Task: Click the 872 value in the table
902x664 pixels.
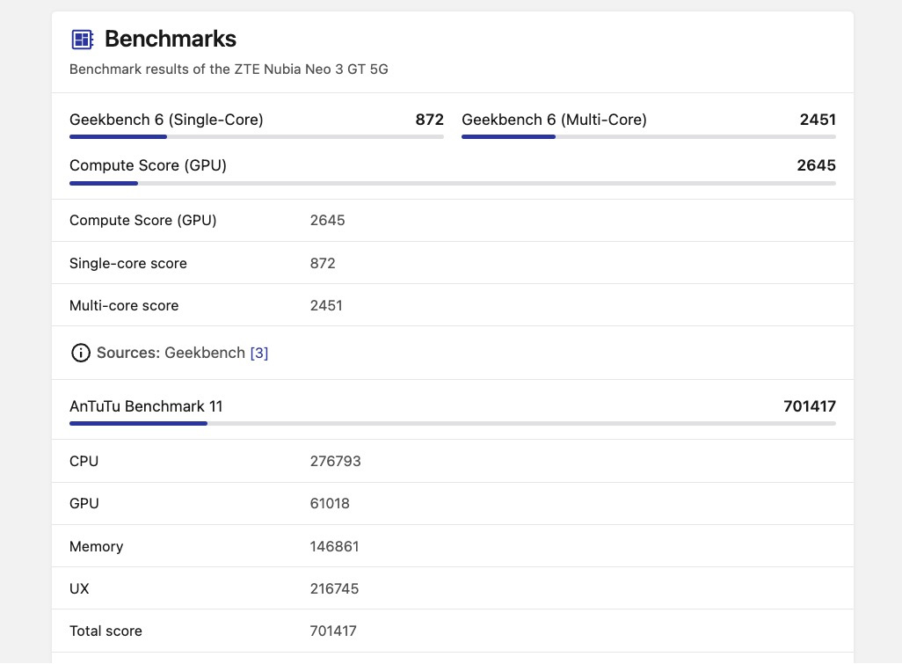Action: coord(323,264)
